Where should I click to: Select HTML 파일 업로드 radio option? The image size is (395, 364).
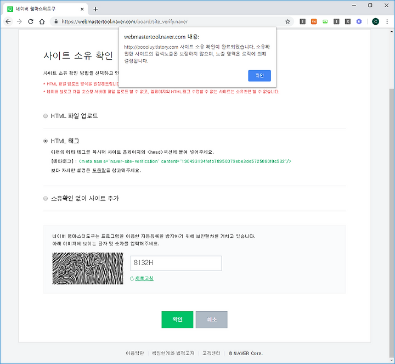[x=46, y=116]
